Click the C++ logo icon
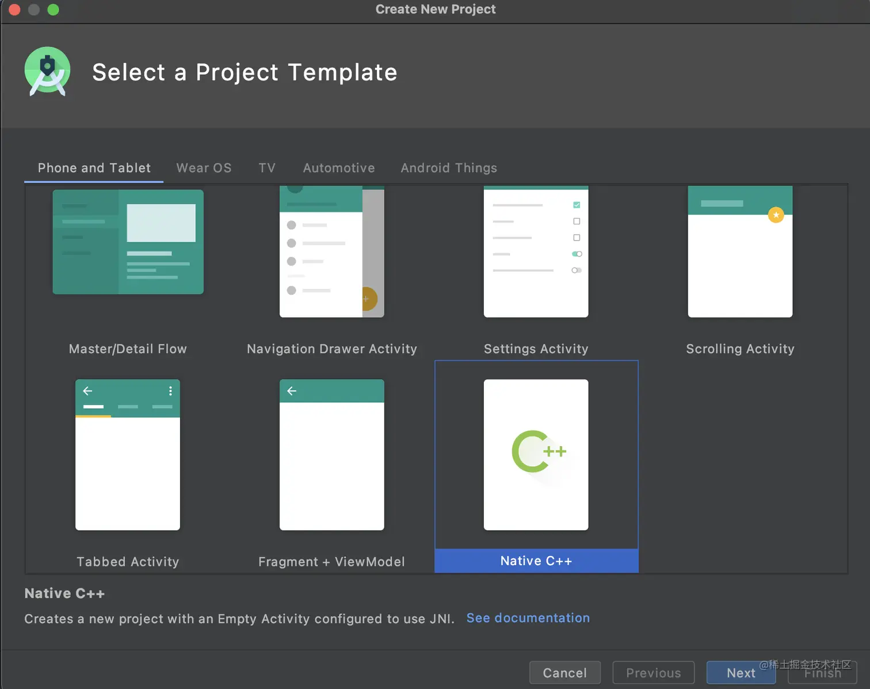Viewport: 870px width, 689px height. pos(539,451)
